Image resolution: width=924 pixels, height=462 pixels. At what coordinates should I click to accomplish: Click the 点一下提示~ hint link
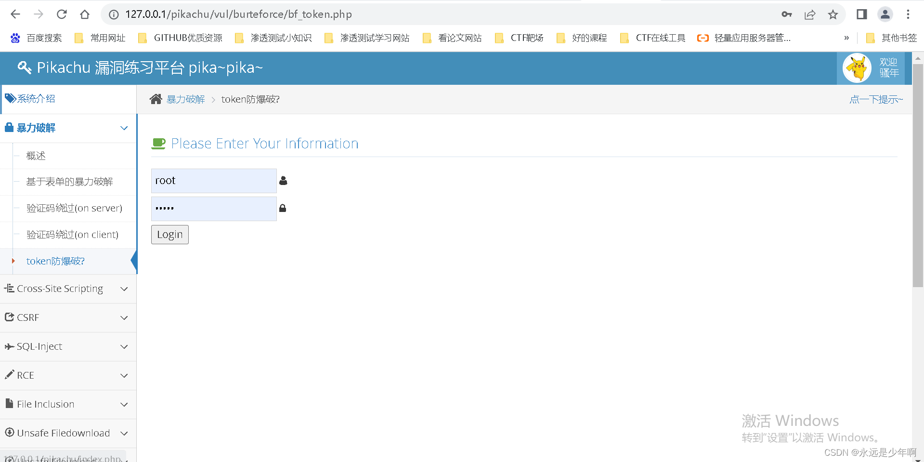click(876, 99)
